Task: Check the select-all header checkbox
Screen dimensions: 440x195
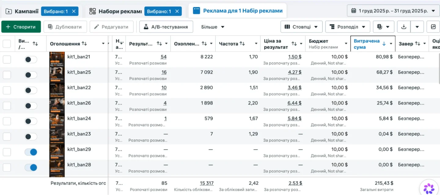Action: point(7,44)
